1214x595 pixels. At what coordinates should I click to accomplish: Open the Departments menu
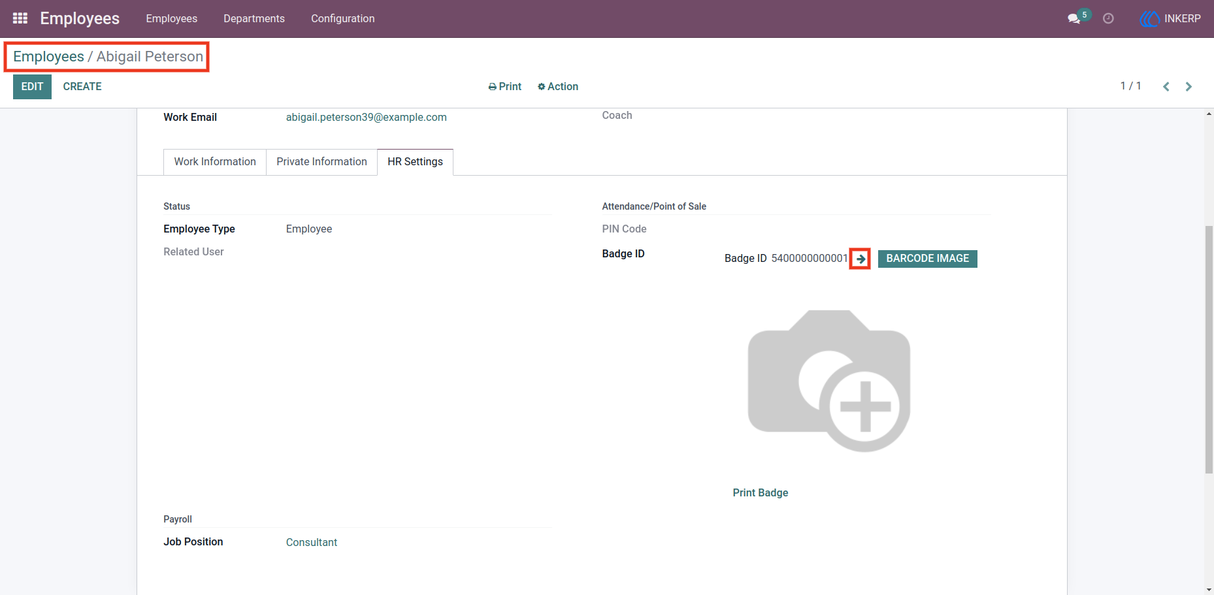[x=254, y=18]
